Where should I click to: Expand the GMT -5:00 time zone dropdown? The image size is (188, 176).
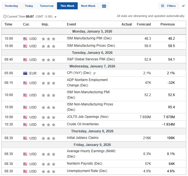pos(55,17)
